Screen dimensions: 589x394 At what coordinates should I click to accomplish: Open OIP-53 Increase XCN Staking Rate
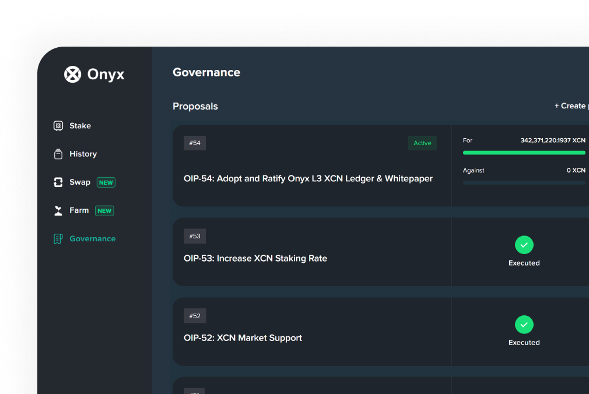[255, 258]
